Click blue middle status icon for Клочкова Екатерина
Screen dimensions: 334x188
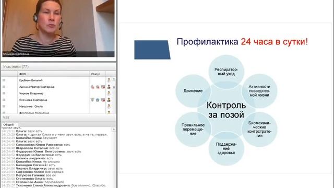(x=98, y=100)
